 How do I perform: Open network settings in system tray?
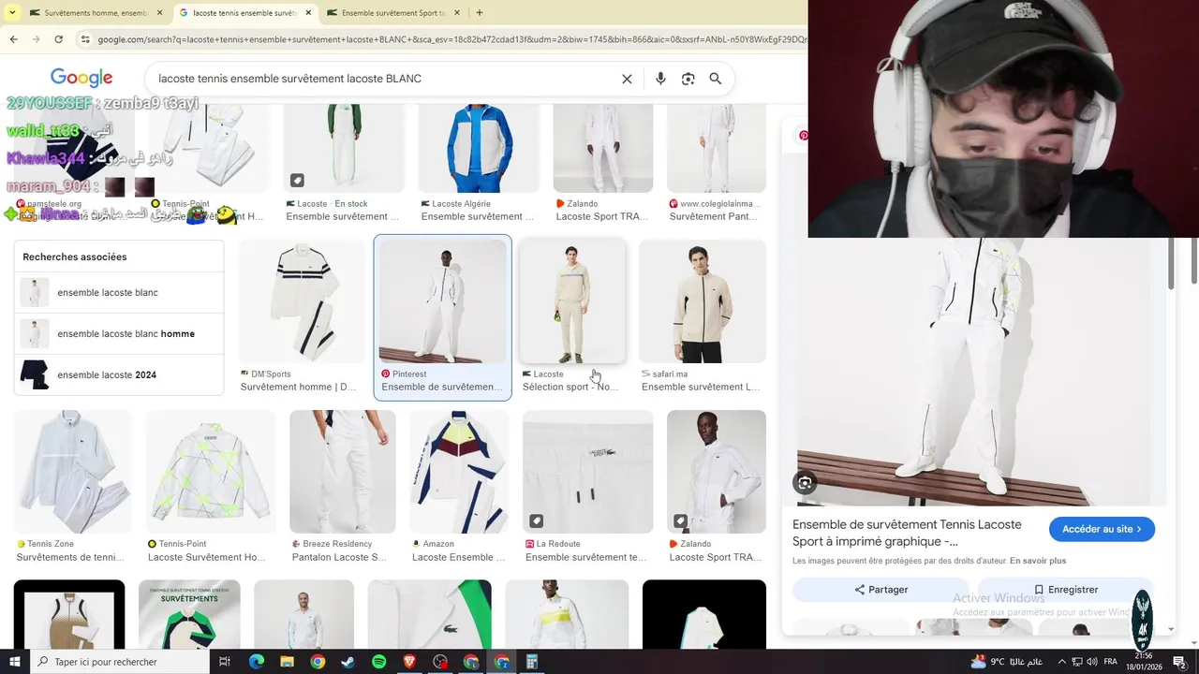click(x=1077, y=662)
